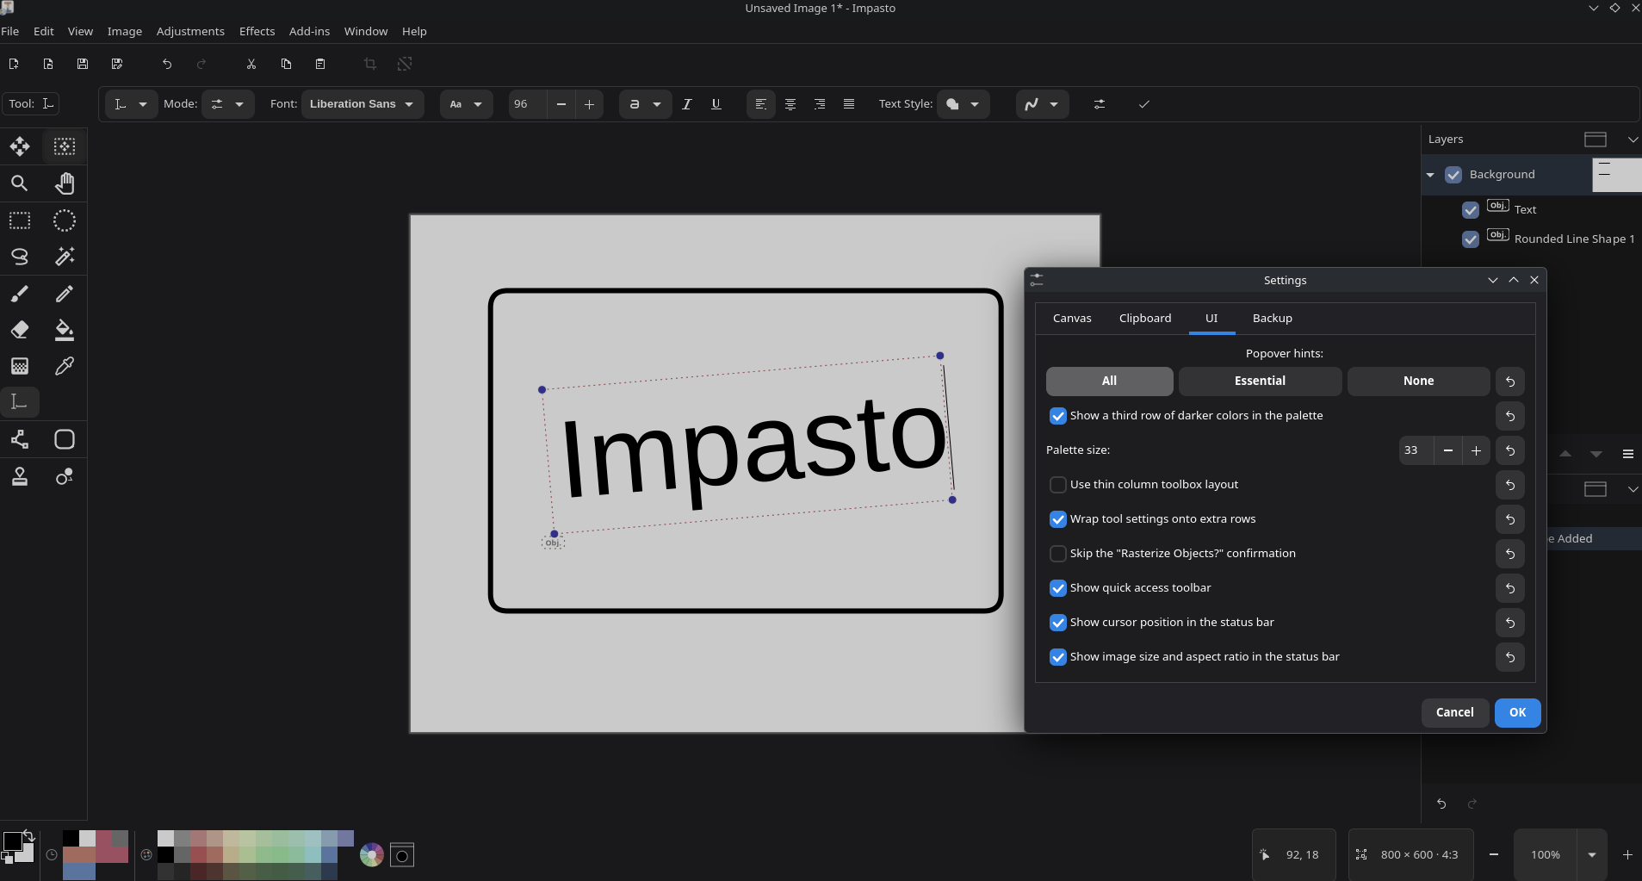This screenshot has width=1642, height=881.
Task: Open the Adjustments menu
Action: click(x=190, y=31)
